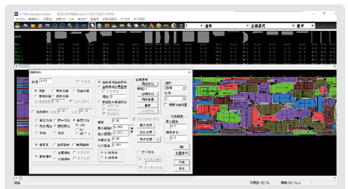
Task: Click the first toolbar icon on the left
Action: click(17, 25)
